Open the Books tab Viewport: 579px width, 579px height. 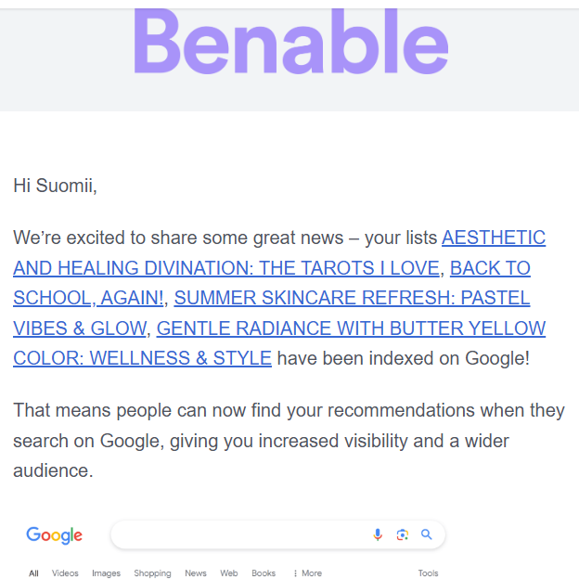click(x=264, y=573)
